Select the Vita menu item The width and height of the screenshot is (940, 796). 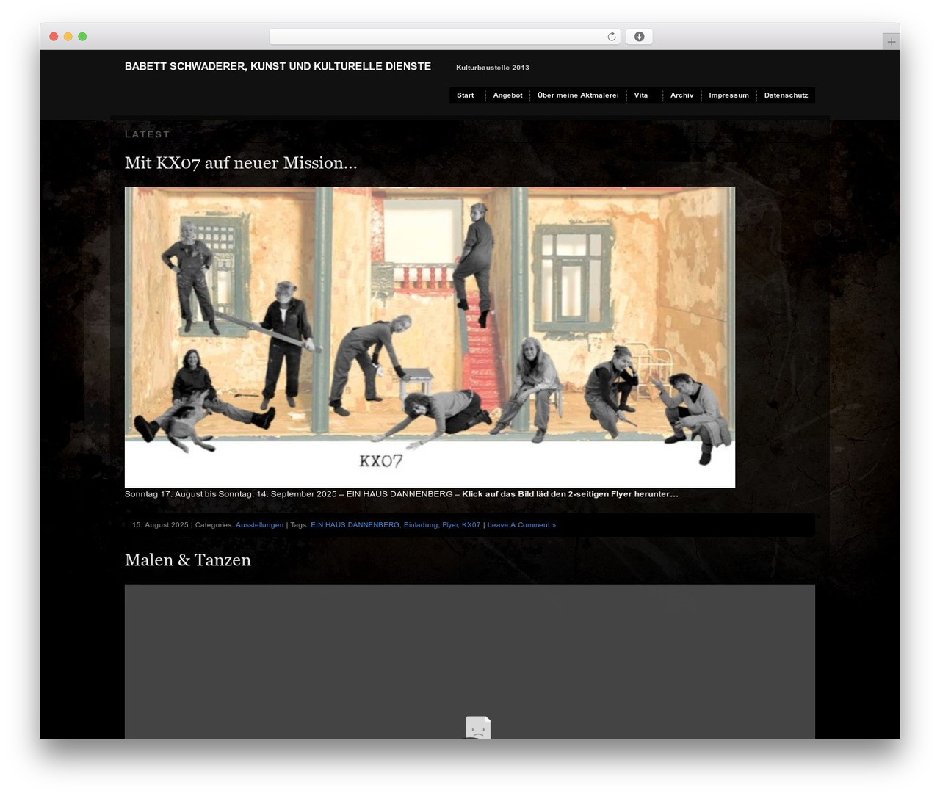click(641, 95)
